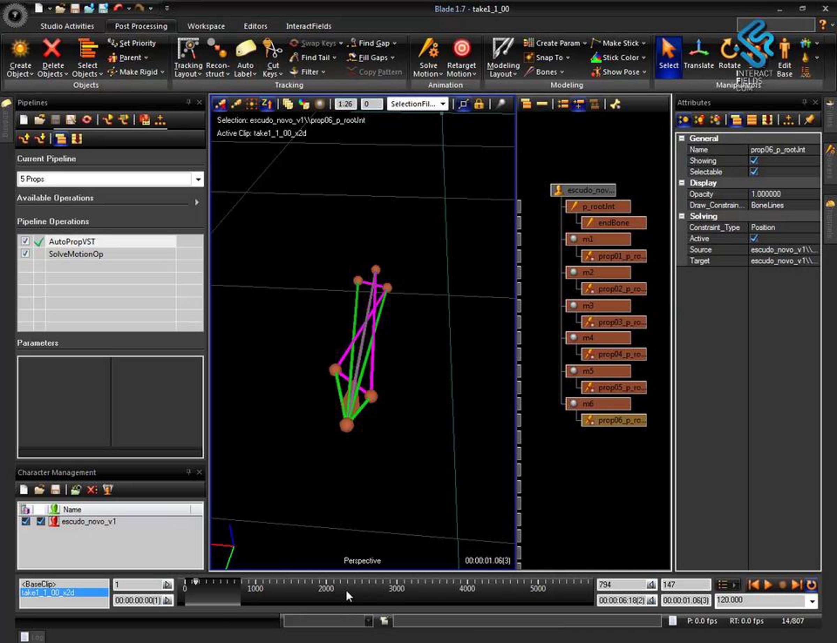
Task: Click the Find Gap button
Action: coord(374,43)
